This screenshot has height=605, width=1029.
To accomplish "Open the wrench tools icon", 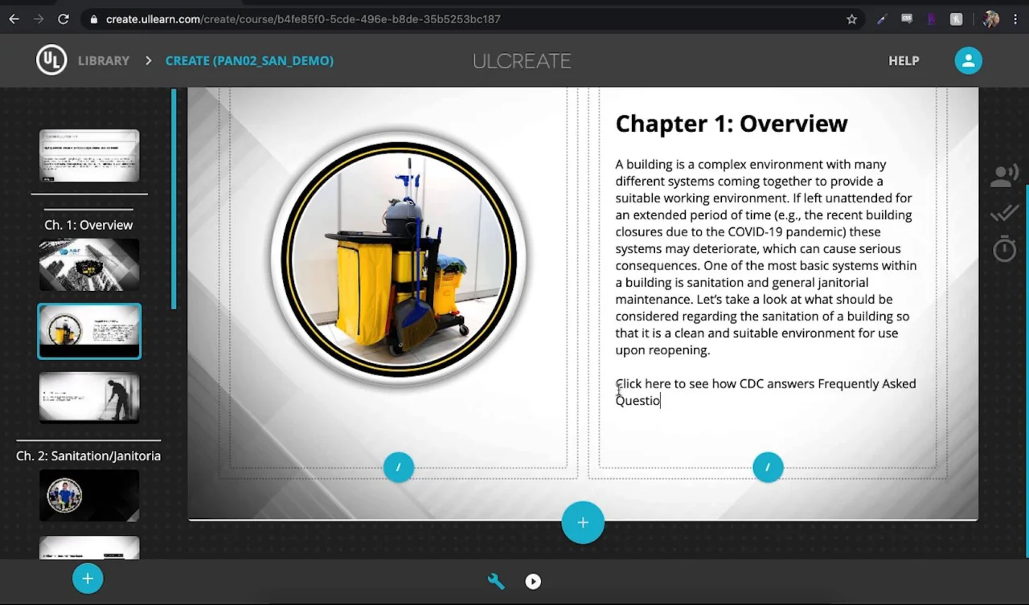I will pyautogui.click(x=496, y=581).
